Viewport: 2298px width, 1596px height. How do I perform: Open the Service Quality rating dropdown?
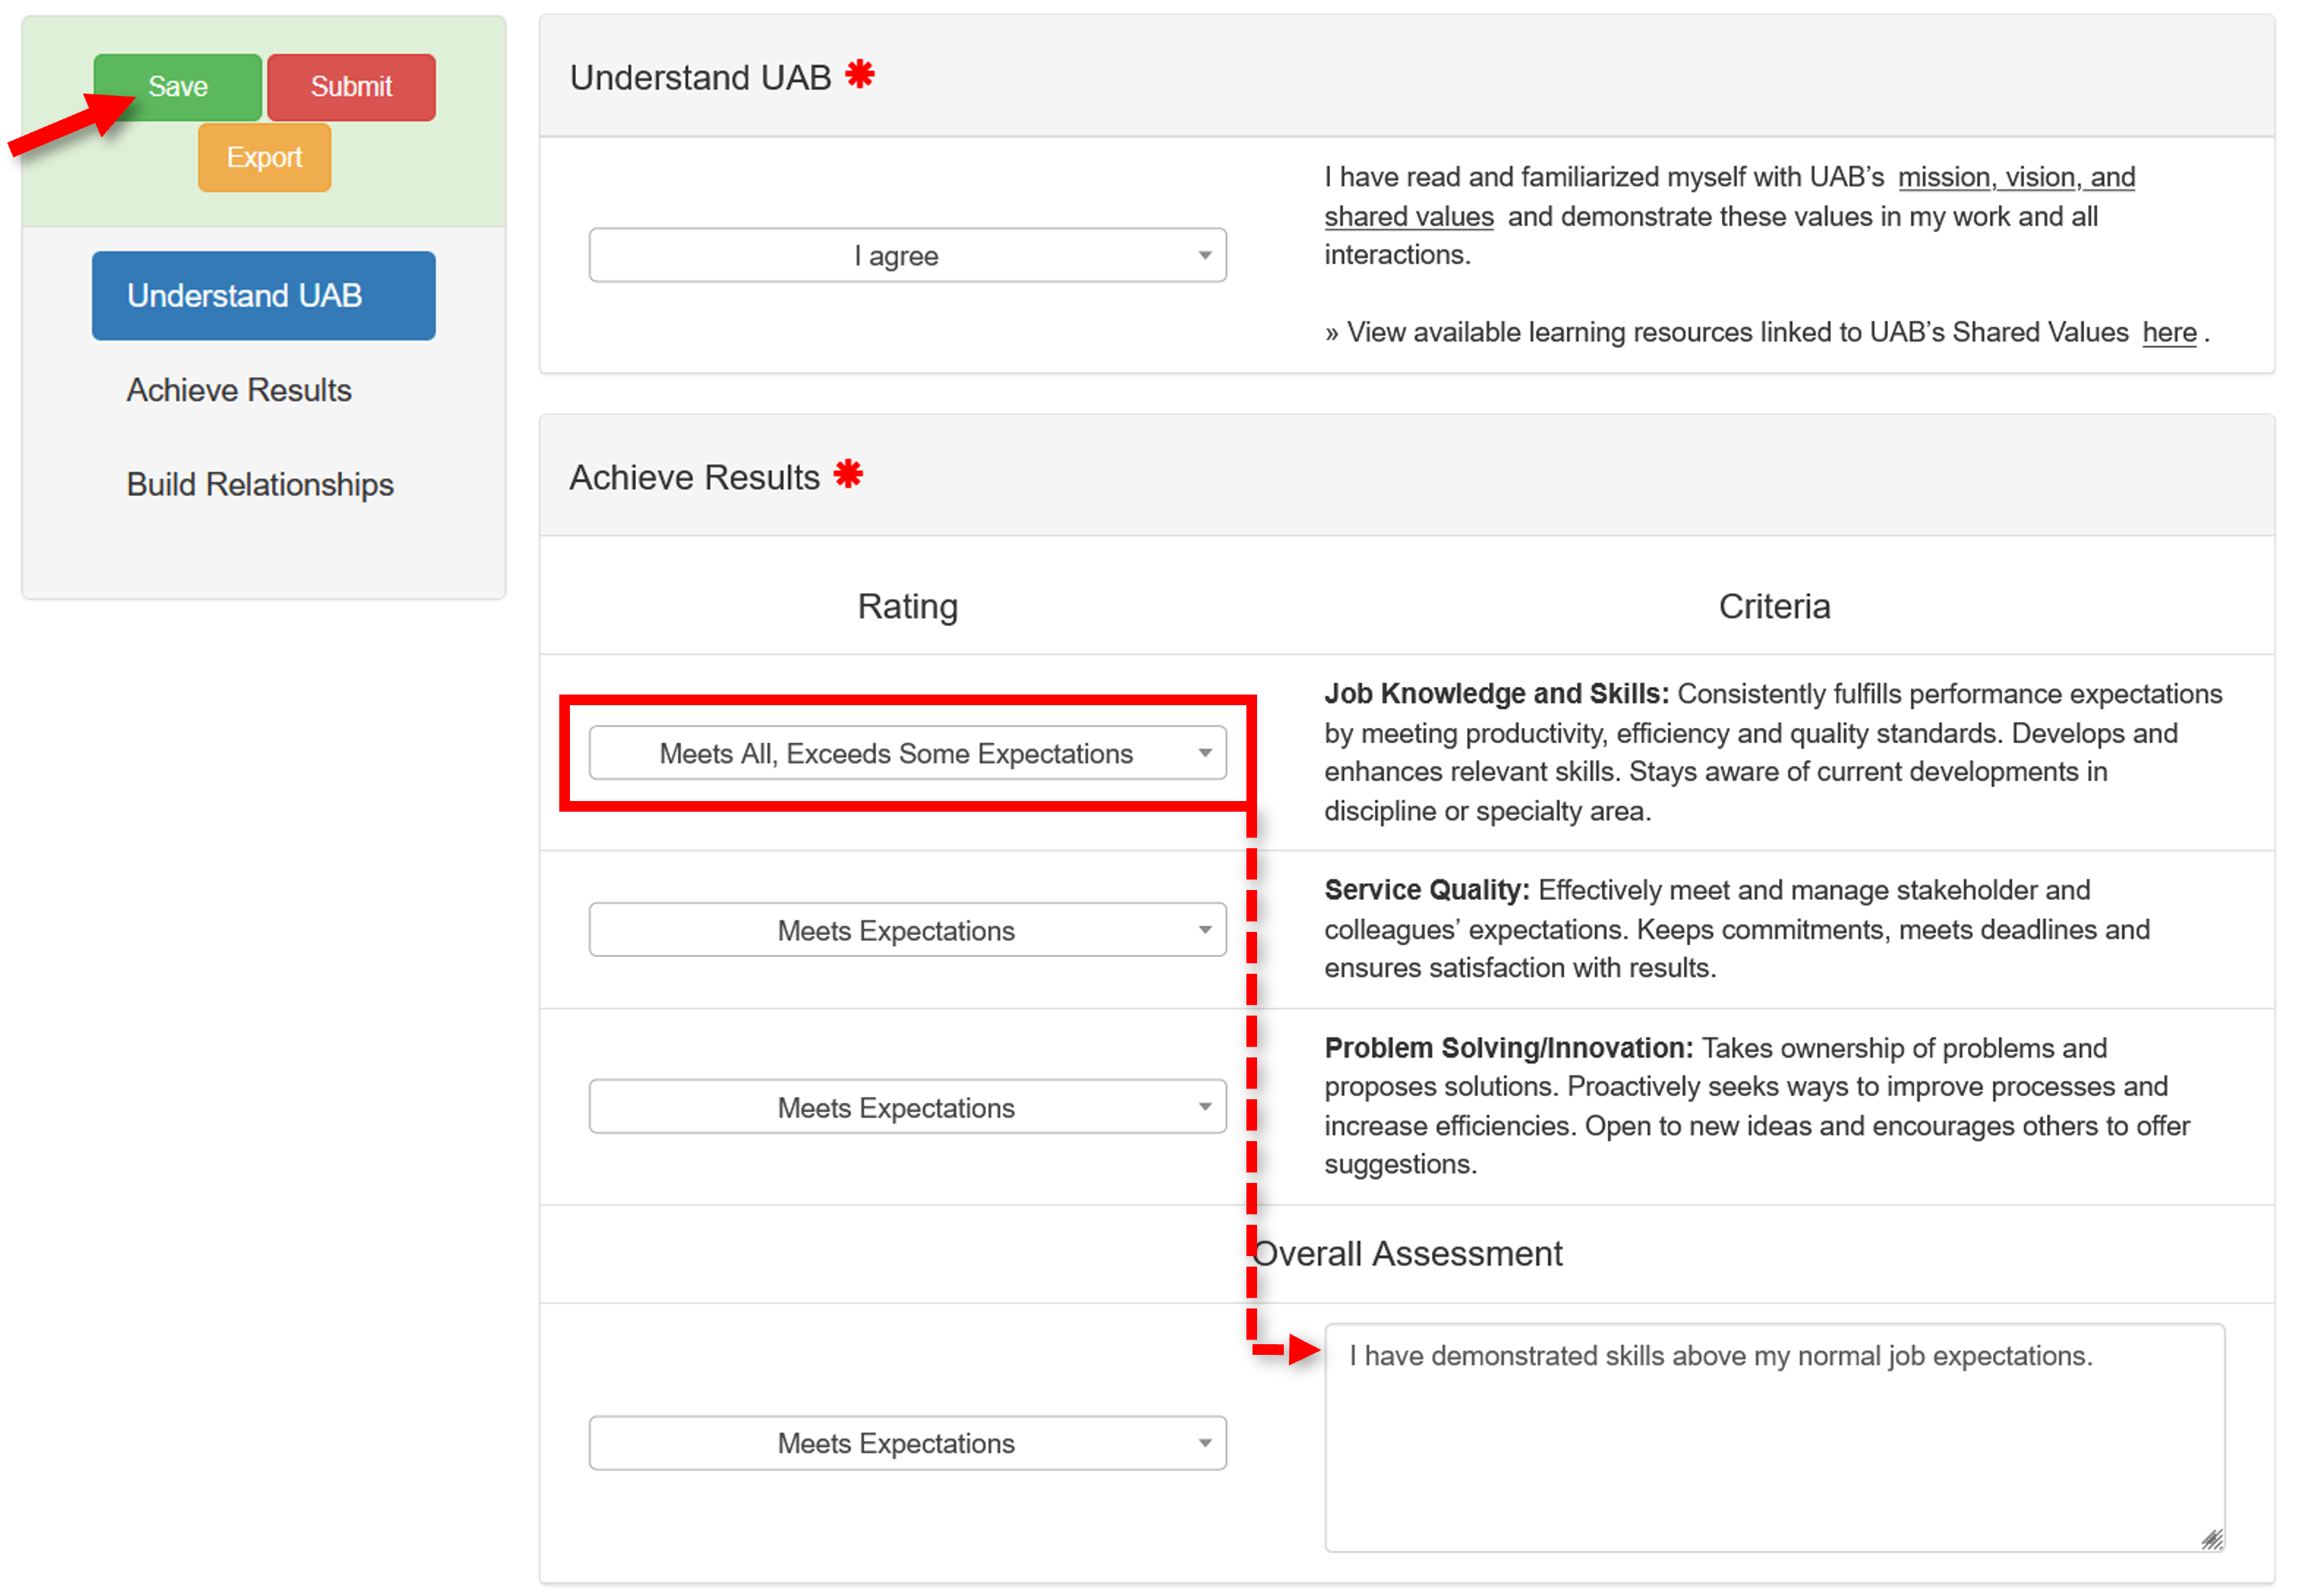click(x=906, y=930)
